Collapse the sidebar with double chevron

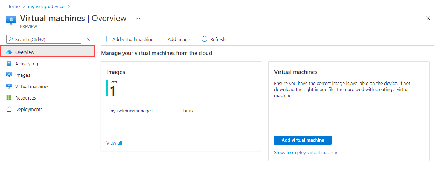pos(88,39)
